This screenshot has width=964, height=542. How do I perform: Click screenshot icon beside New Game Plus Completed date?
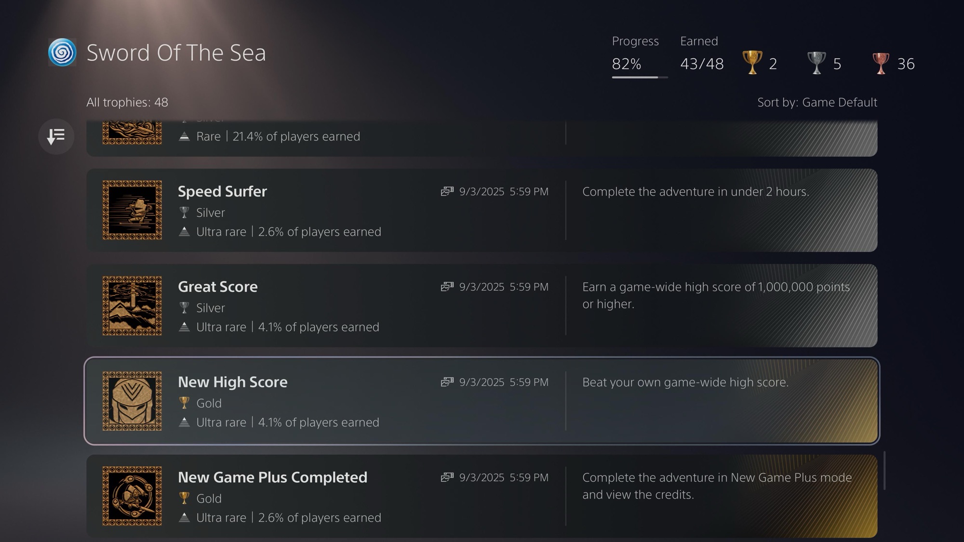coord(447,477)
